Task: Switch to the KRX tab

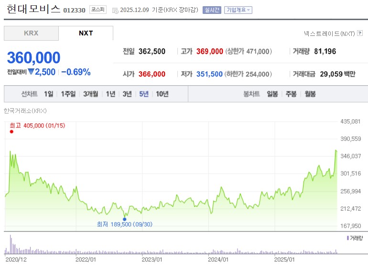Action: click(x=31, y=33)
